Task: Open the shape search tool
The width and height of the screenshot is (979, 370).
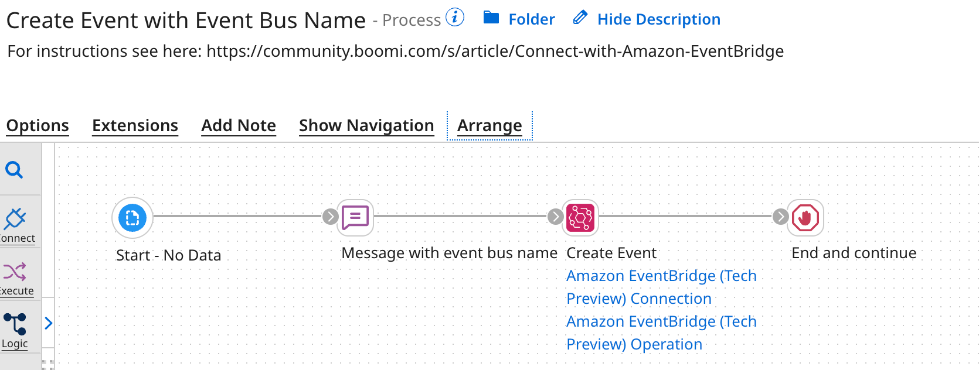Action: [15, 170]
